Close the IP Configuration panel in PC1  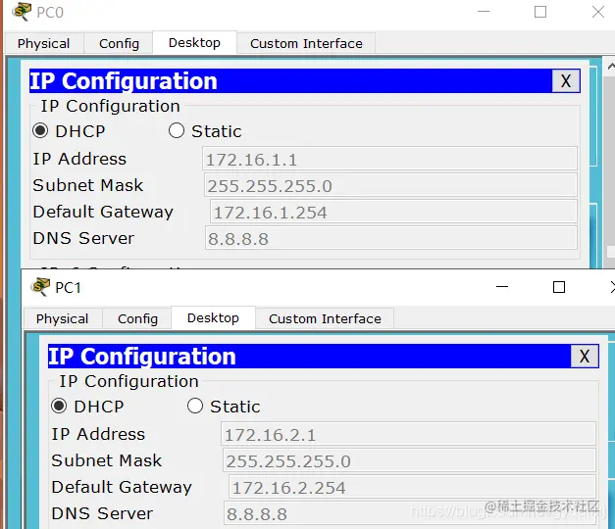tap(585, 357)
